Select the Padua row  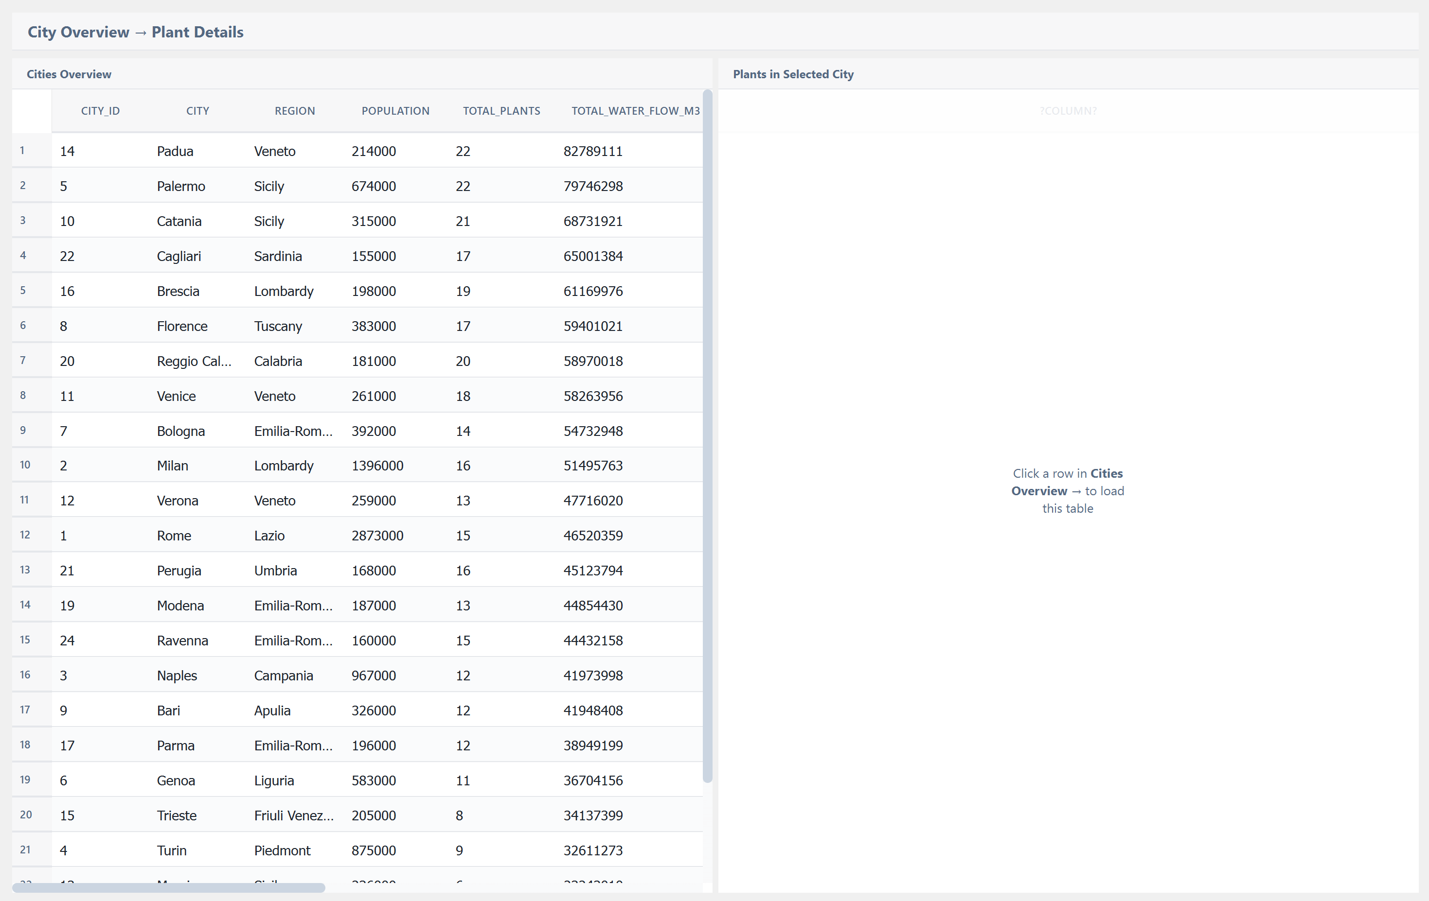[175, 151]
